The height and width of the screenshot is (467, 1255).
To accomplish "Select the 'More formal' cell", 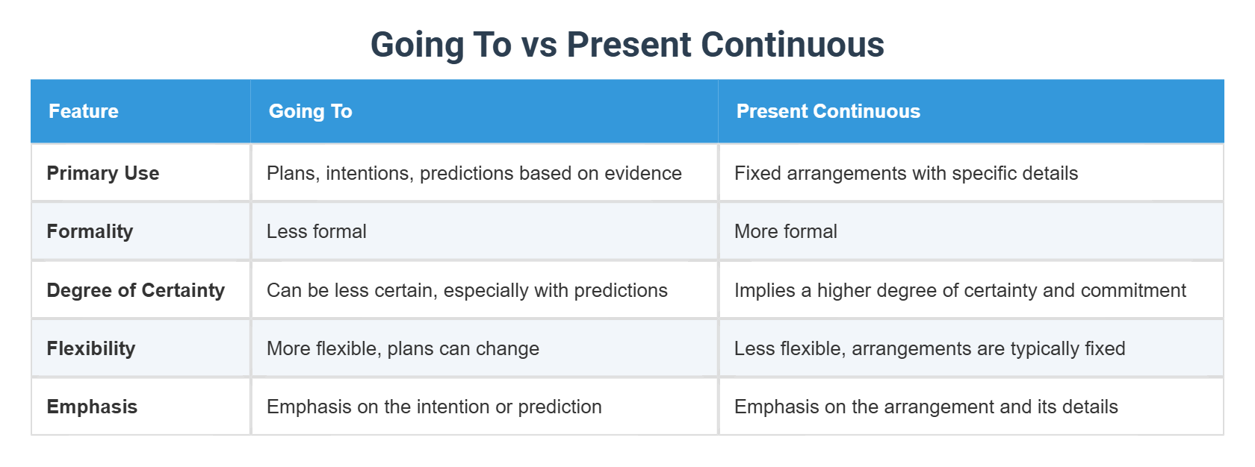I will click(785, 231).
